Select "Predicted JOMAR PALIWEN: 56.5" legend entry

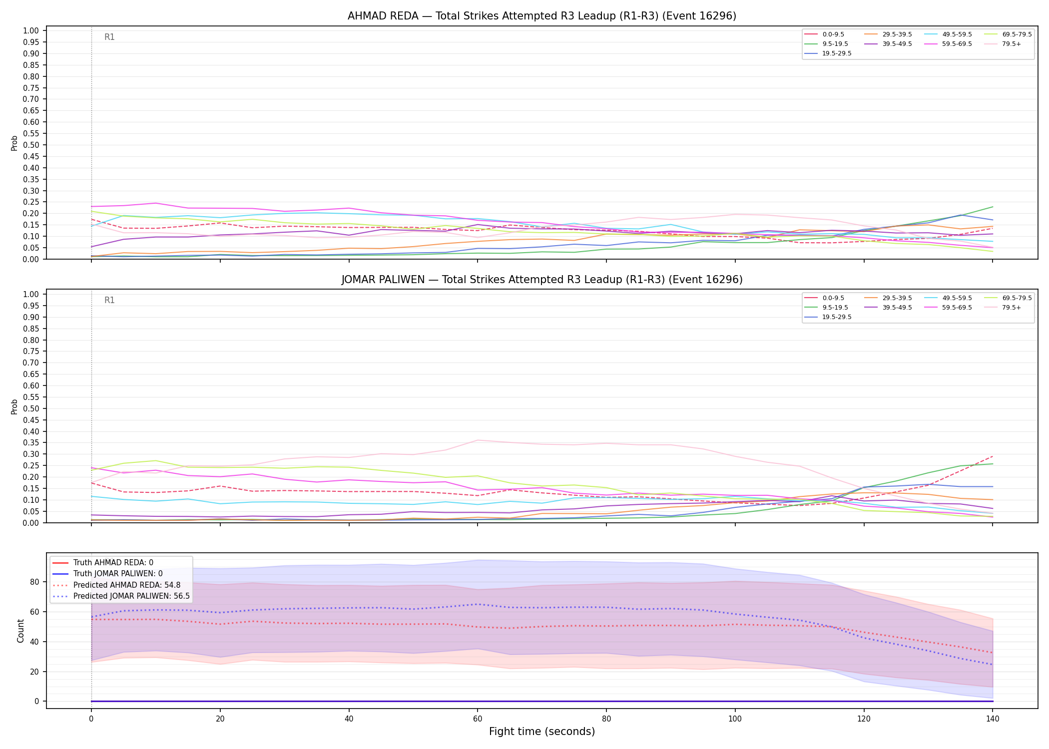pyautogui.click(x=131, y=596)
